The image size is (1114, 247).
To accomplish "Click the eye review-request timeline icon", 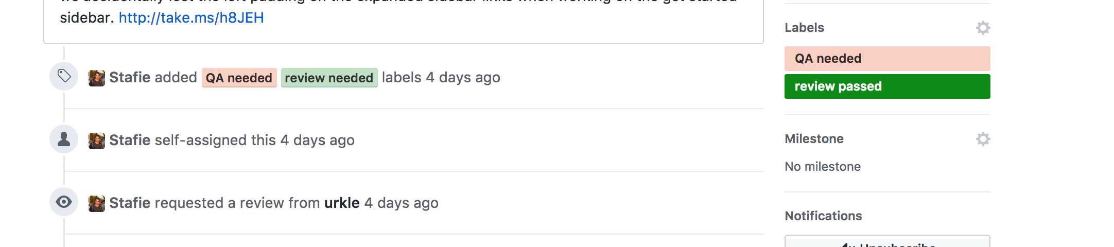I will tap(64, 202).
